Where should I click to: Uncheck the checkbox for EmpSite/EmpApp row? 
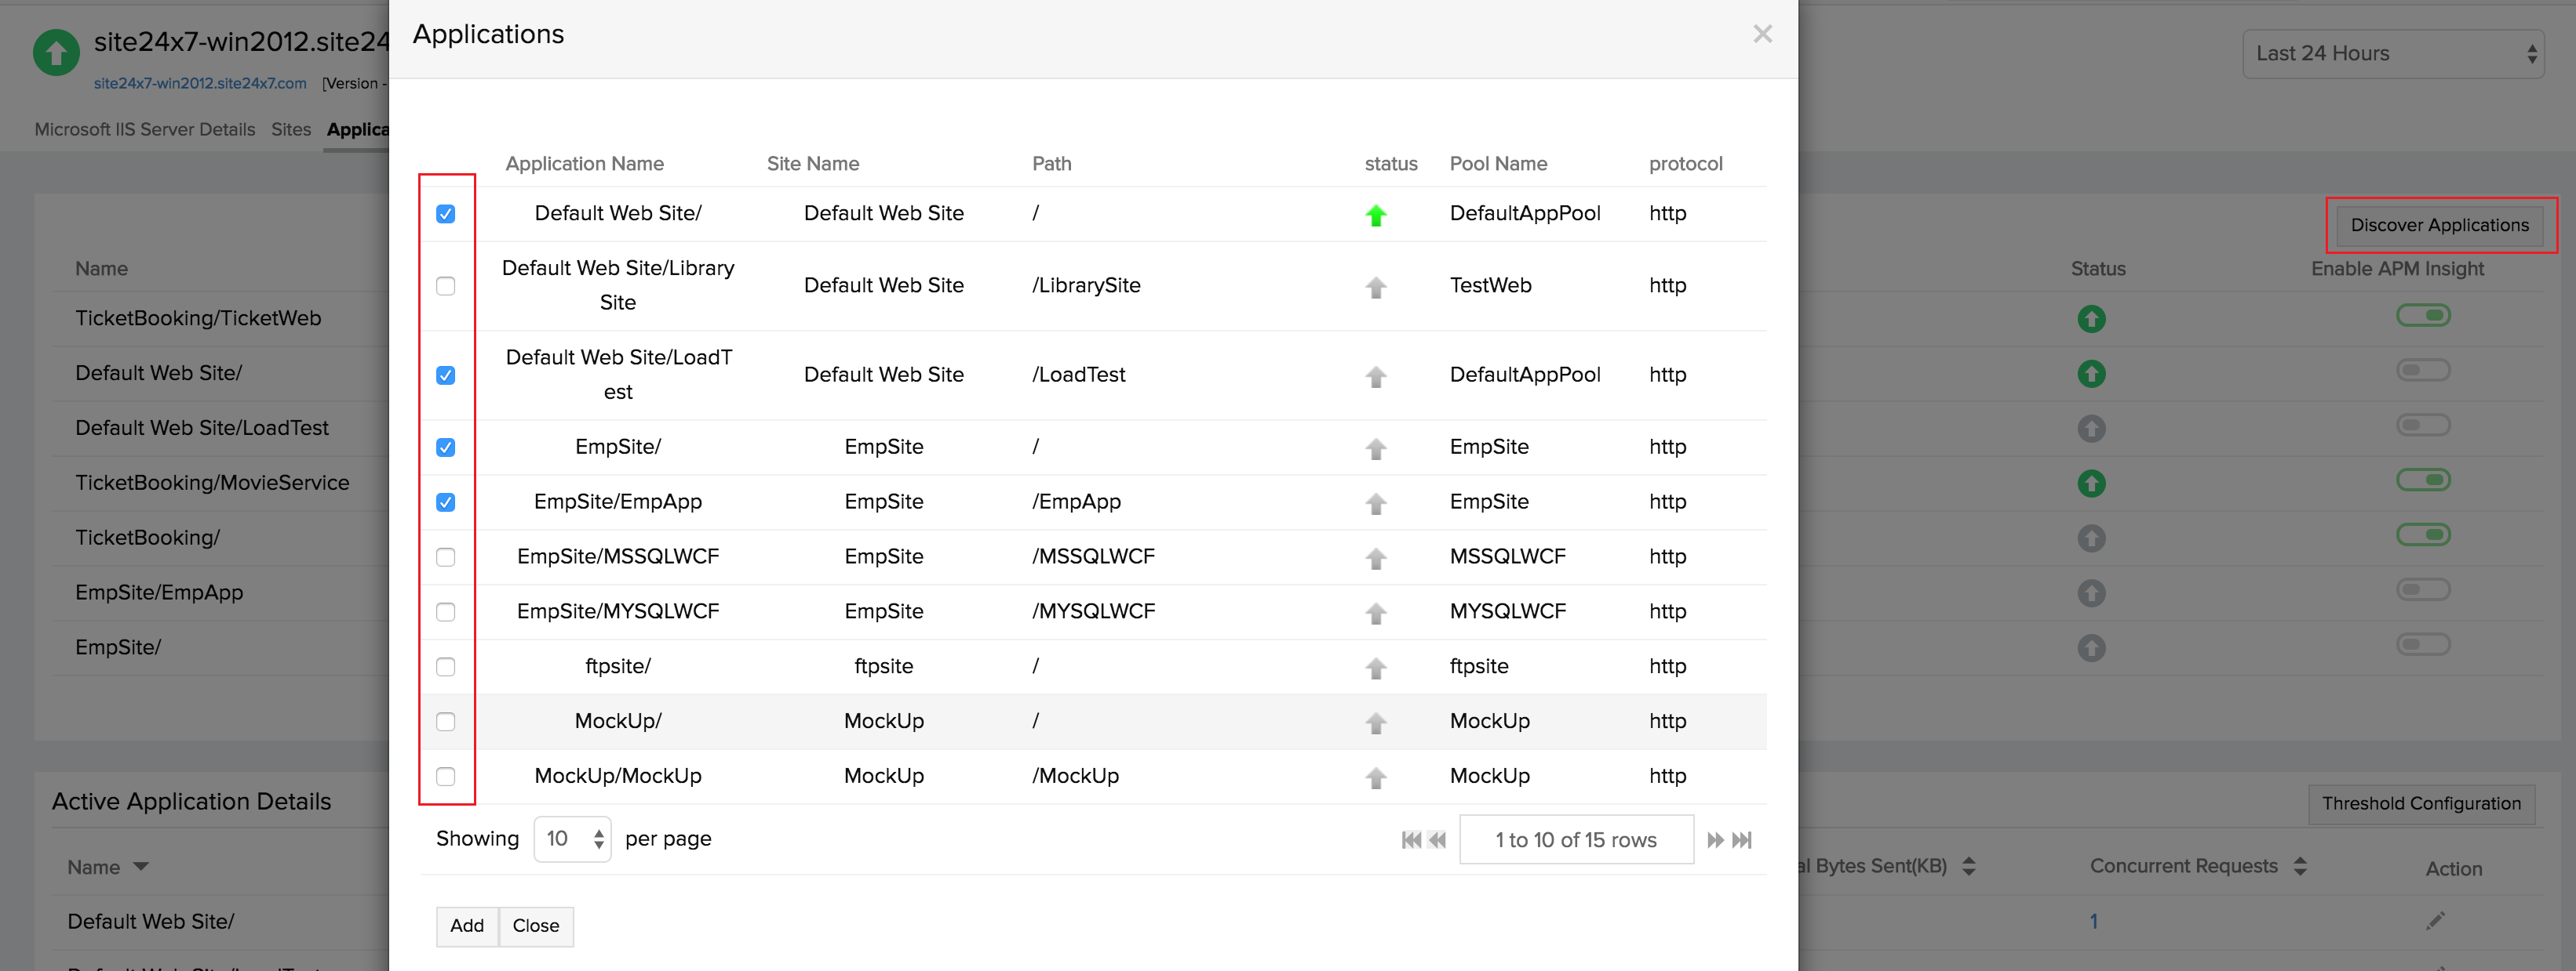click(447, 500)
